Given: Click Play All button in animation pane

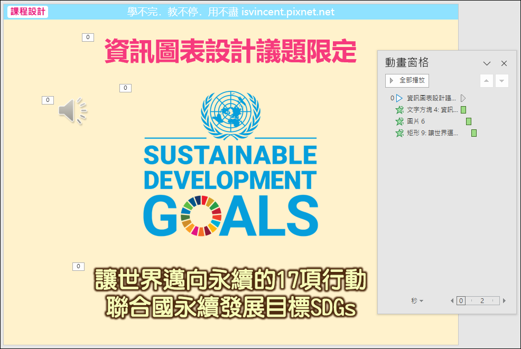Looking at the screenshot, I should click(407, 80).
